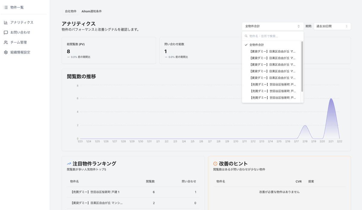Viewport: 362px width, 210px height.
Task: Click the property dropdown list scrollbar
Action: click(302, 66)
